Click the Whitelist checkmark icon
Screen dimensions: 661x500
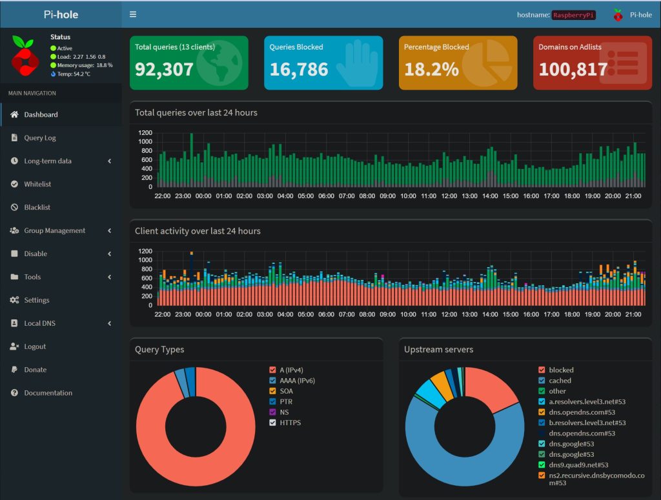(x=14, y=185)
